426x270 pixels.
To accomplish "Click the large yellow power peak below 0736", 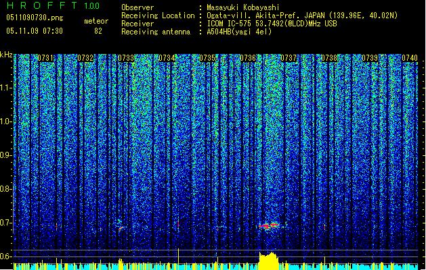I will (x=268, y=261).
